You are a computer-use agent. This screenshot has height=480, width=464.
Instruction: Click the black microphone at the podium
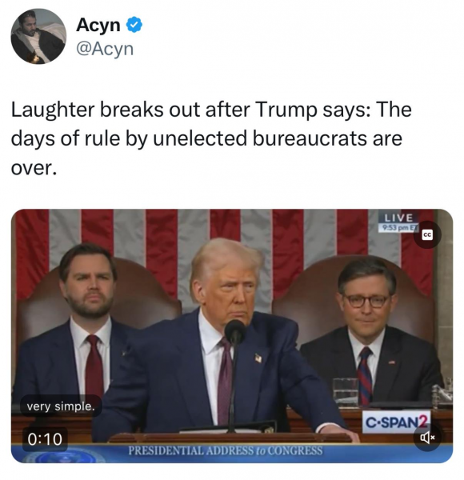[x=234, y=332]
